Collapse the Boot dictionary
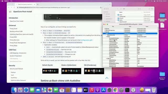The width and height of the screenshot is (168, 94). tap(107, 37)
